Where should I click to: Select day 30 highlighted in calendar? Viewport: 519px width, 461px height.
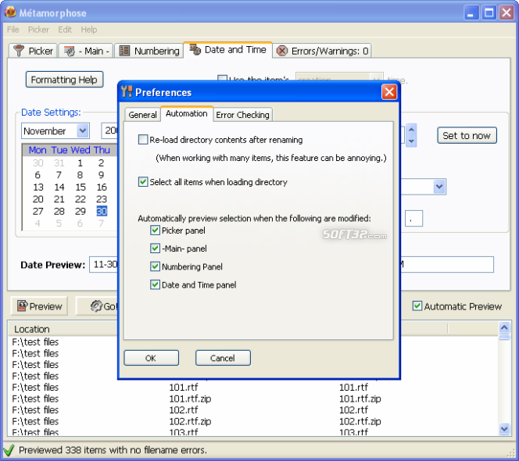[102, 211]
